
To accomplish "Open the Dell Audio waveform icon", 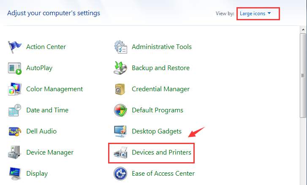I will (x=15, y=131).
